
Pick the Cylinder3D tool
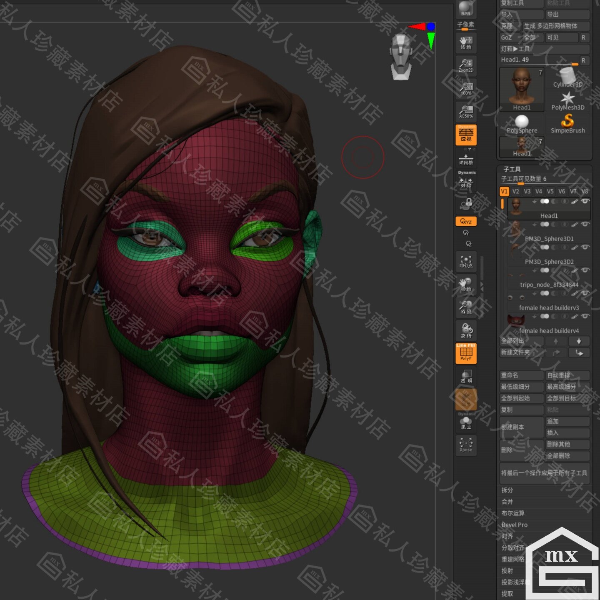tap(567, 78)
